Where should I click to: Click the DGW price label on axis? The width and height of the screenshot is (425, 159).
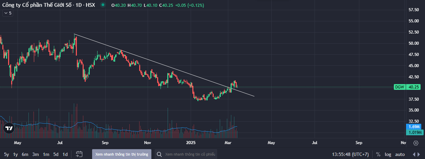400,87
